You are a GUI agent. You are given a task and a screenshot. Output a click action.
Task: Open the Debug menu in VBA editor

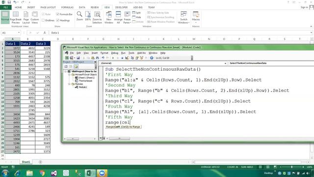tap(114, 53)
